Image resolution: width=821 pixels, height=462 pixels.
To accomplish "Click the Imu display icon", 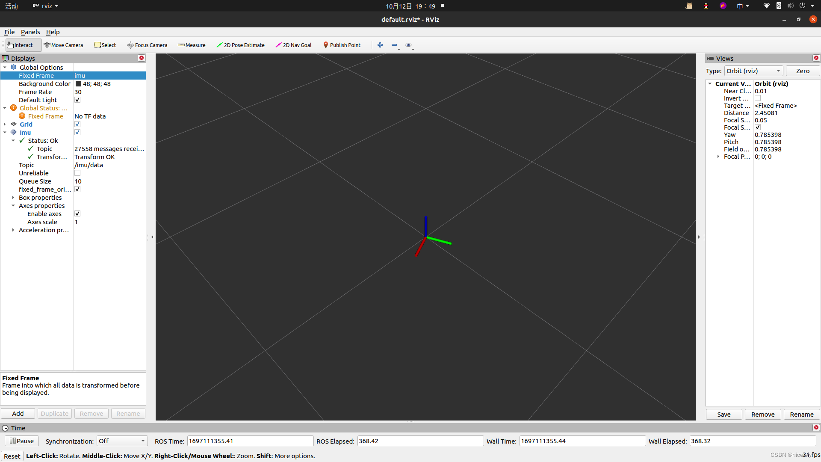I will (14, 132).
